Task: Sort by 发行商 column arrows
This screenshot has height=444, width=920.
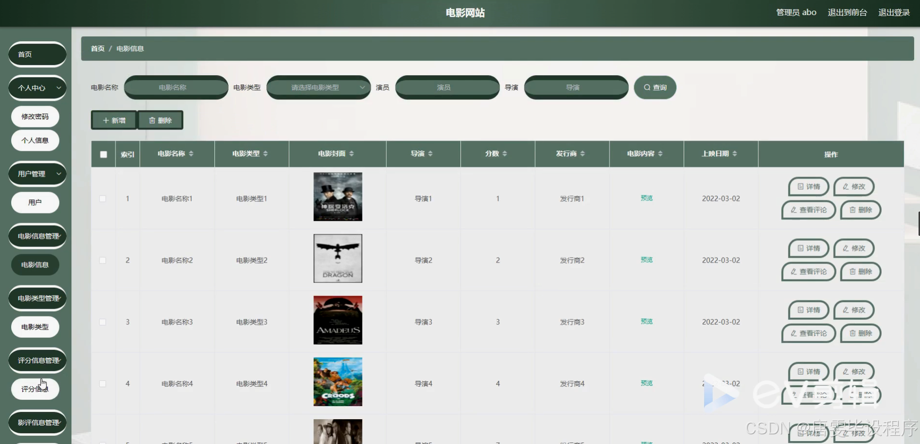Action: [582, 154]
